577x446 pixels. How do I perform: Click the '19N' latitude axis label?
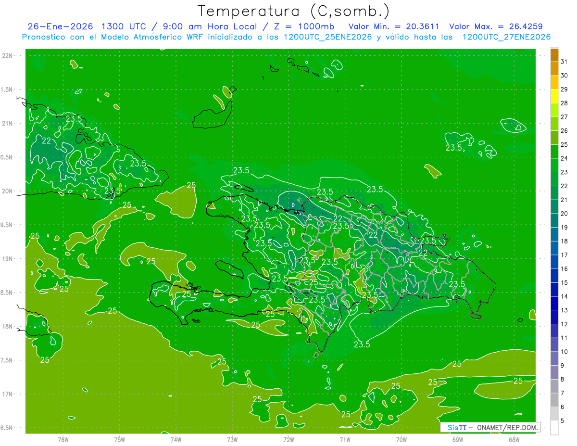7,259
